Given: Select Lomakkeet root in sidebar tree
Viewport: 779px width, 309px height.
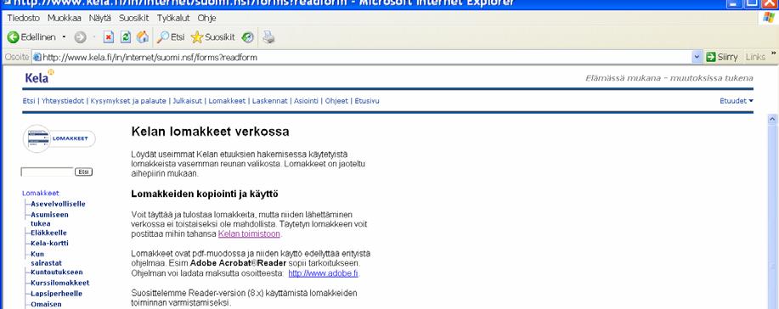Looking at the screenshot, I should pyautogui.click(x=41, y=194).
